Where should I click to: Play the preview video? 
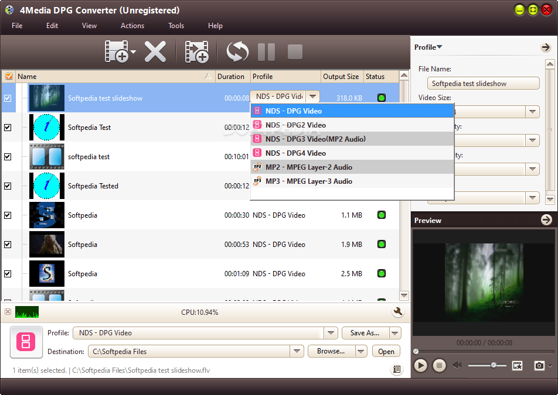(421, 365)
